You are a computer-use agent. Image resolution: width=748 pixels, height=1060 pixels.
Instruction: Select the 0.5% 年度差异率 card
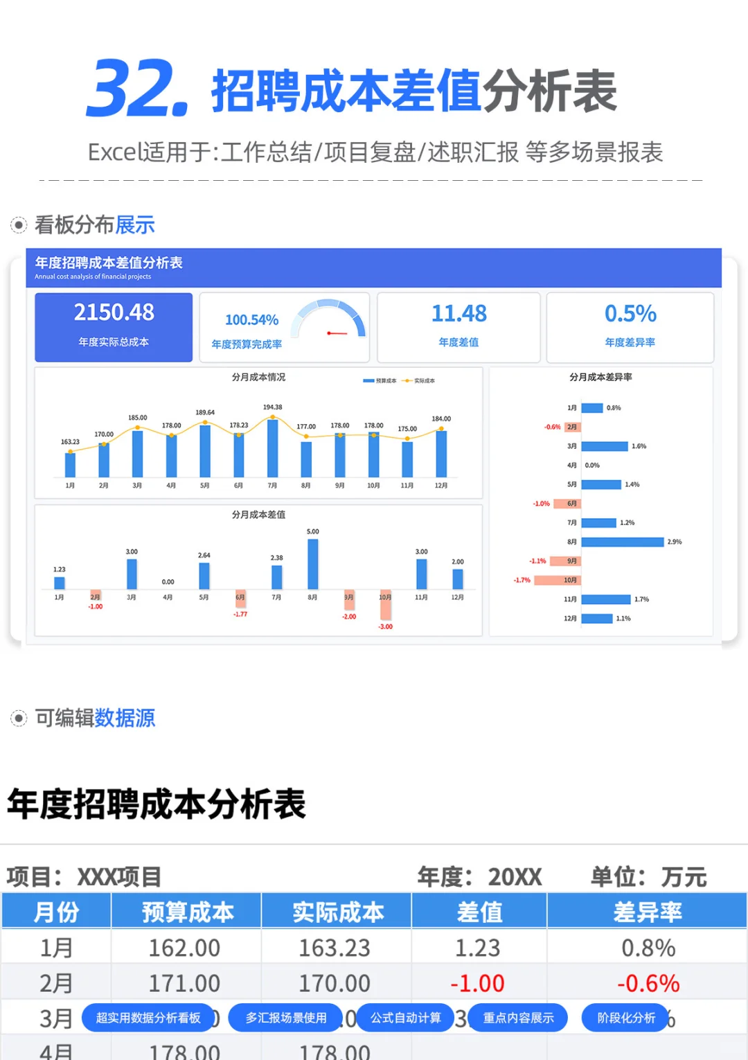coord(631,326)
